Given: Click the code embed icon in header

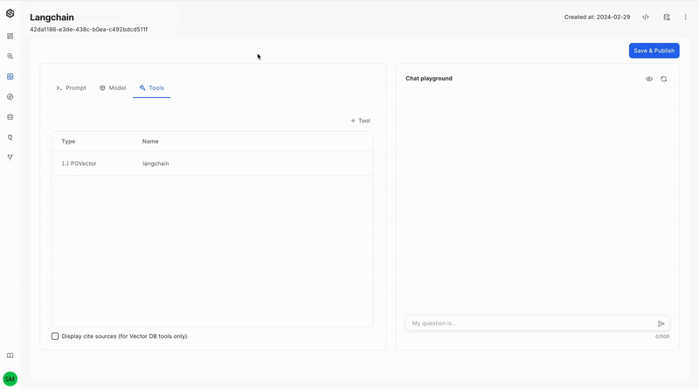Looking at the screenshot, I should click(x=646, y=17).
